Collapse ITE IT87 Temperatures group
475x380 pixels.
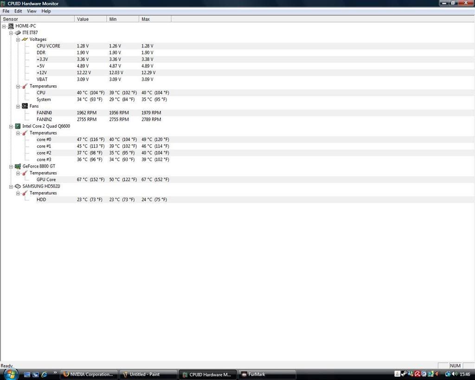18,86
